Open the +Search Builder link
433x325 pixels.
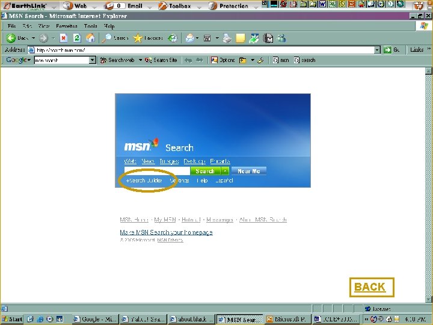tap(144, 181)
